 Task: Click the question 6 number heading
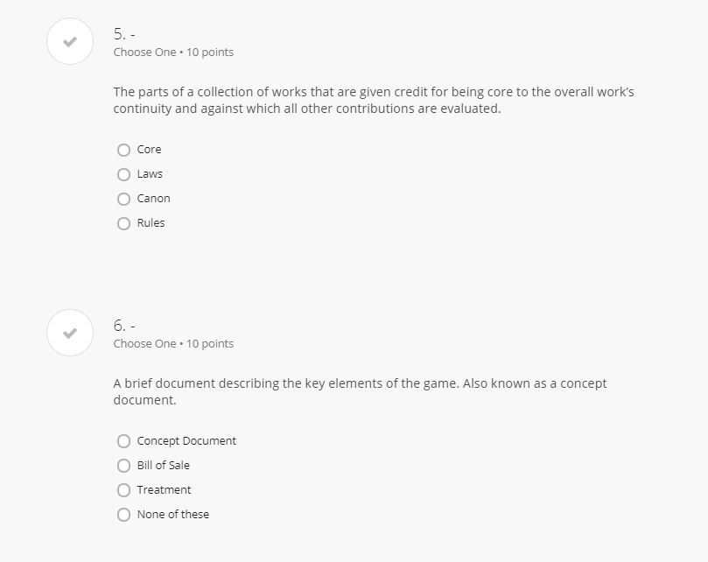pyautogui.click(x=123, y=326)
